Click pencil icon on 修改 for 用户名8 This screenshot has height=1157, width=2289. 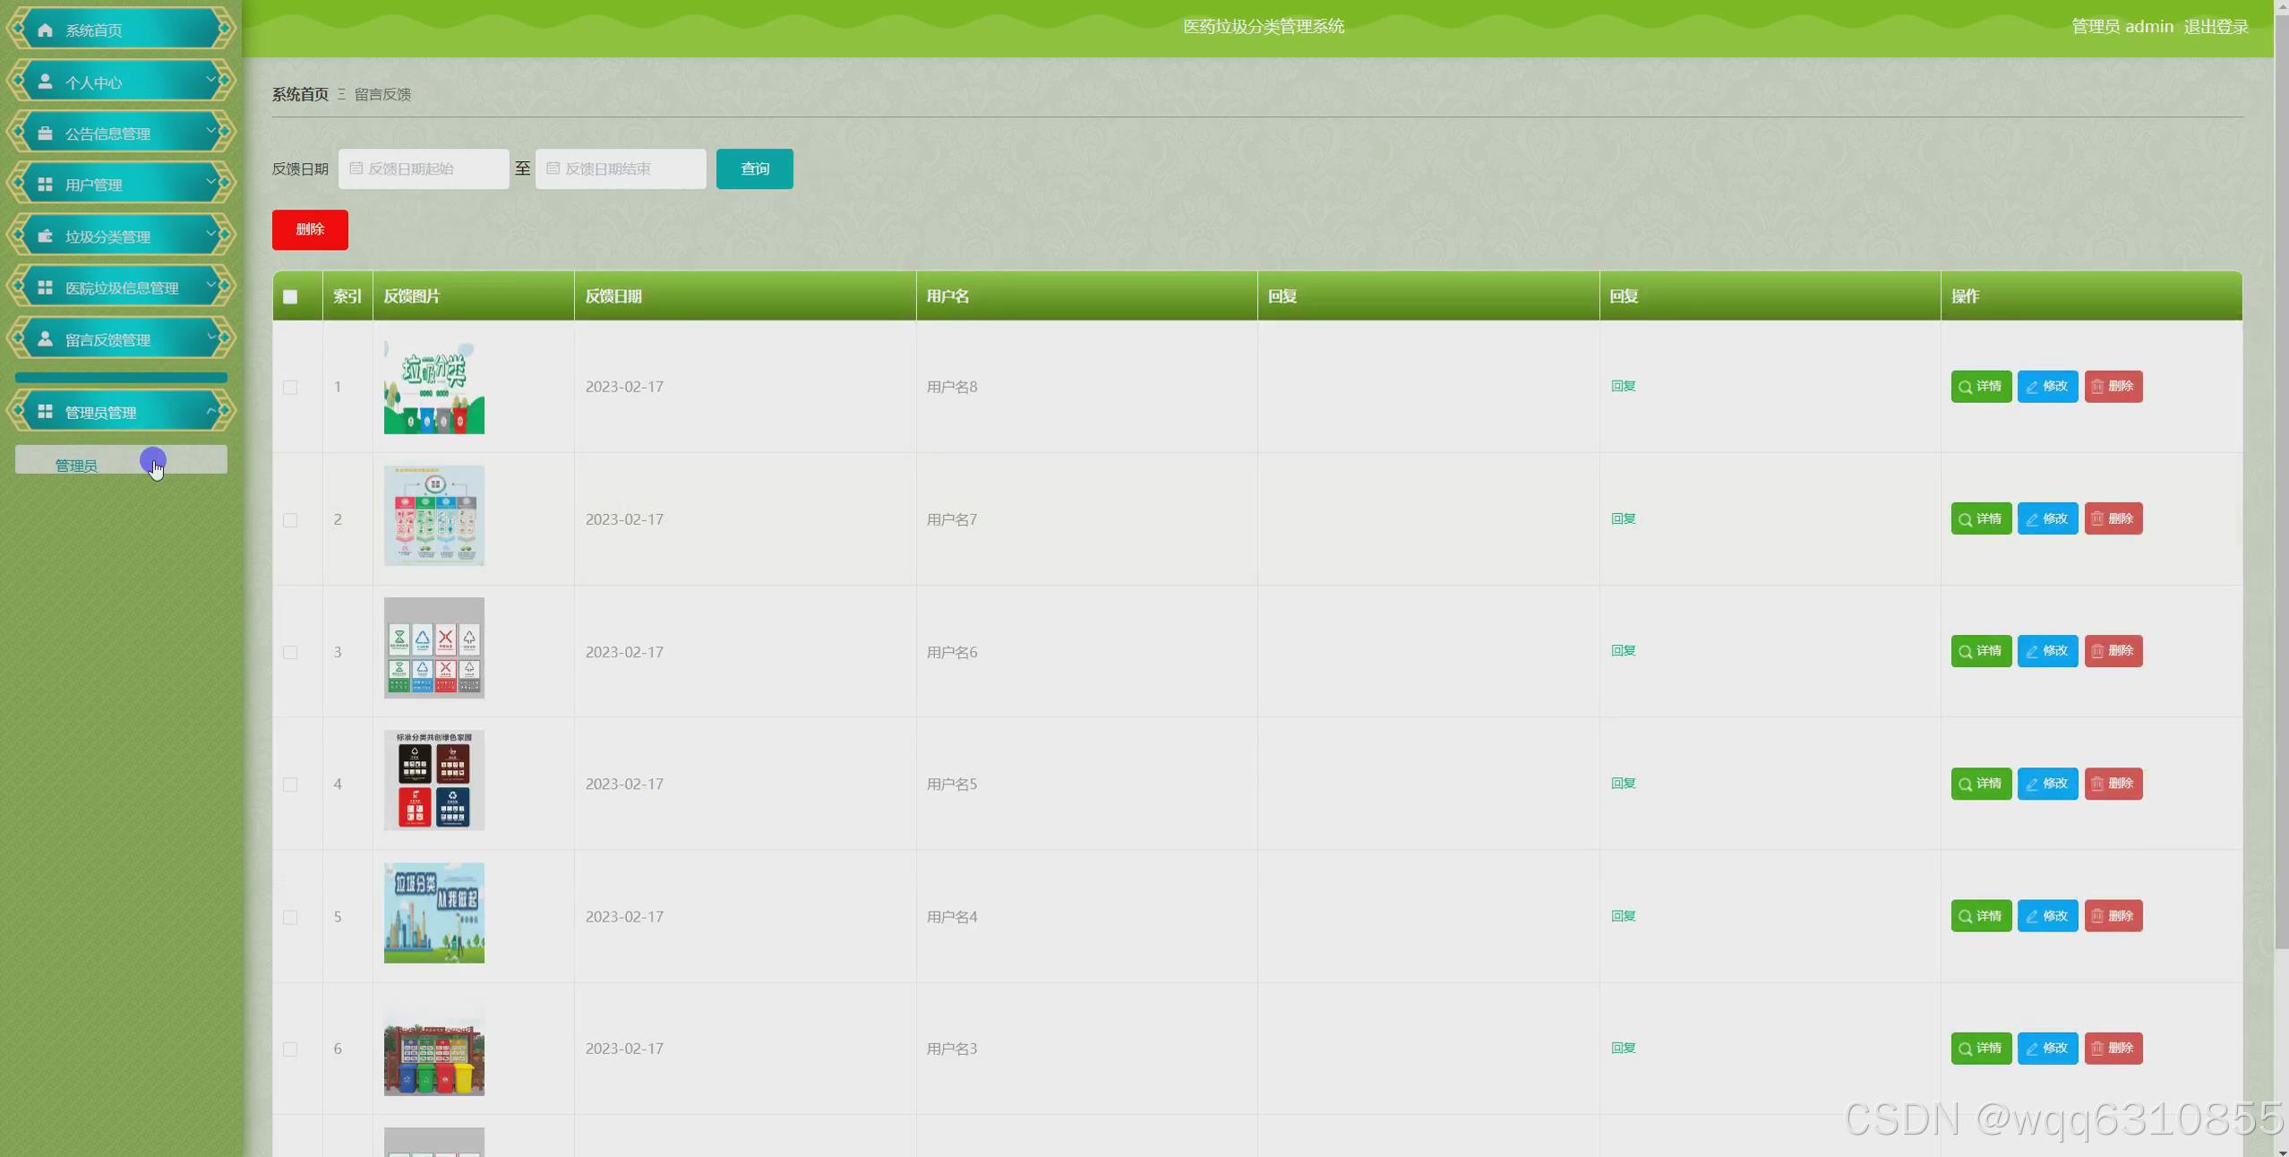click(x=2032, y=387)
